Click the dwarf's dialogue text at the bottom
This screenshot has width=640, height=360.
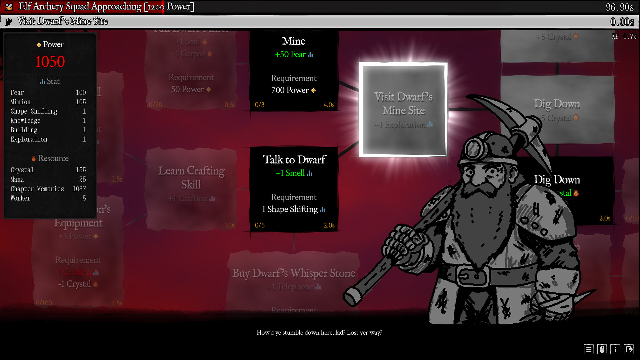320,332
